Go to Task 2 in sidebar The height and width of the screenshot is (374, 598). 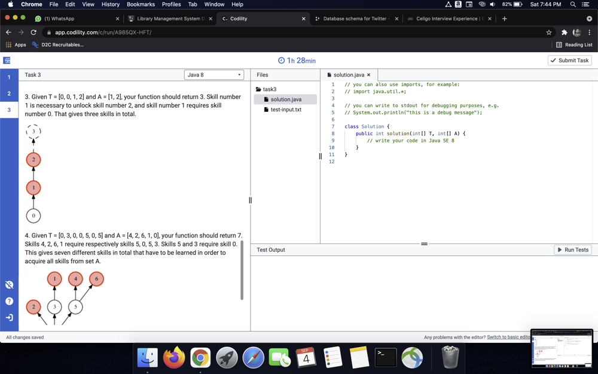[9, 93]
